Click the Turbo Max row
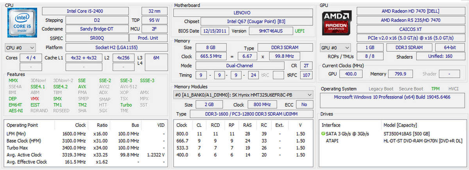The height and width of the screenshot is (170, 469). click(x=86, y=148)
